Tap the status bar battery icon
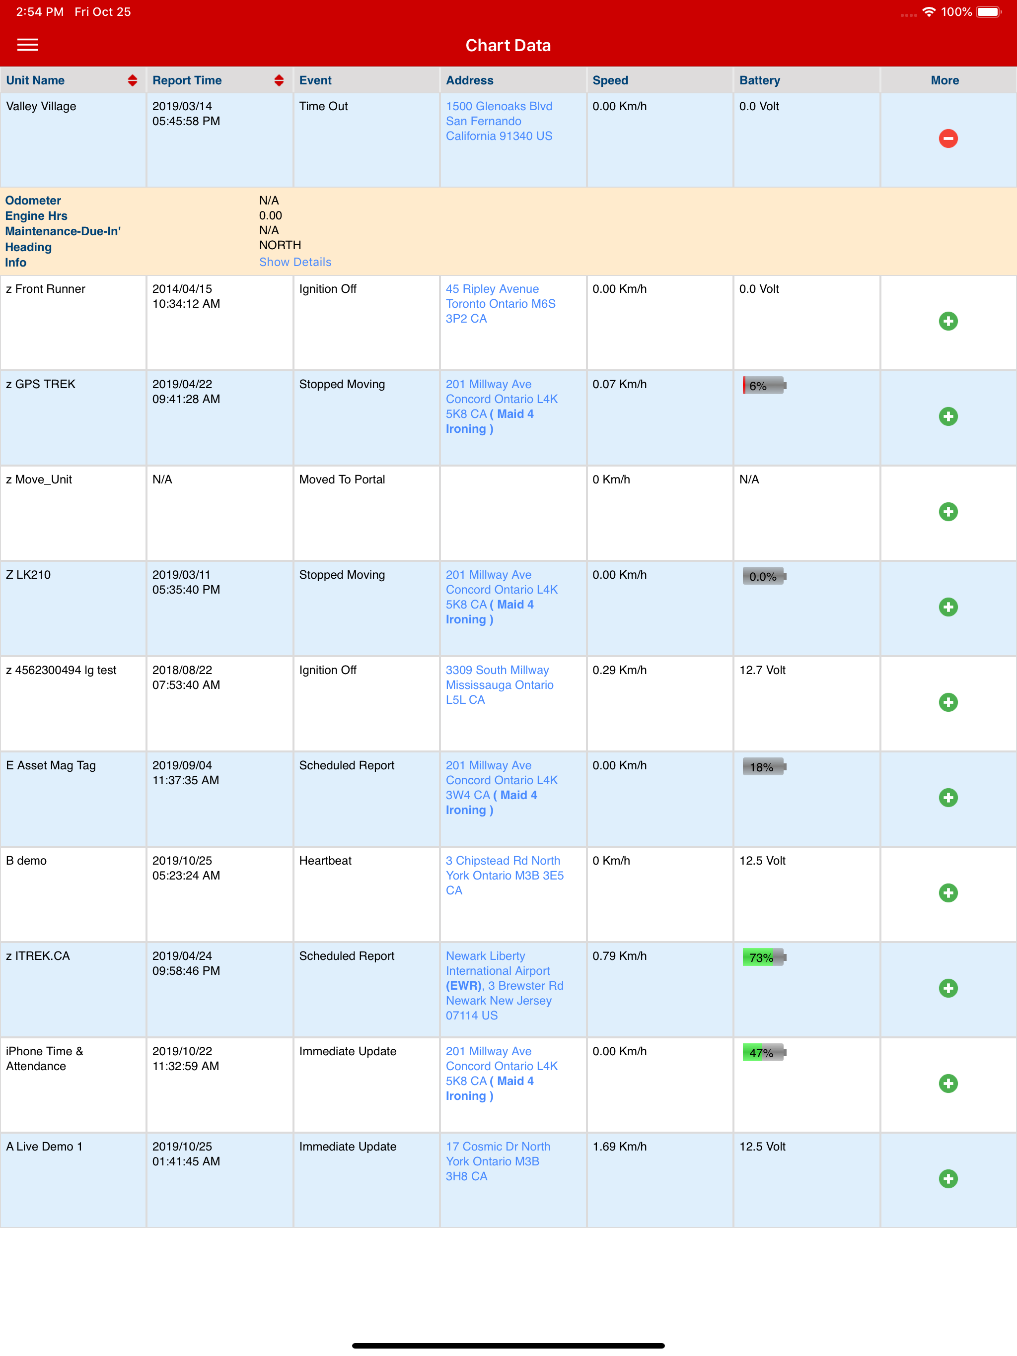The height and width of the screenshot is (1356, 1017). 989,11
